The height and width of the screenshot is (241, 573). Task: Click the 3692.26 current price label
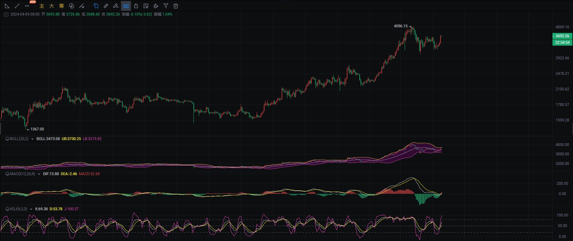(562, 36)
